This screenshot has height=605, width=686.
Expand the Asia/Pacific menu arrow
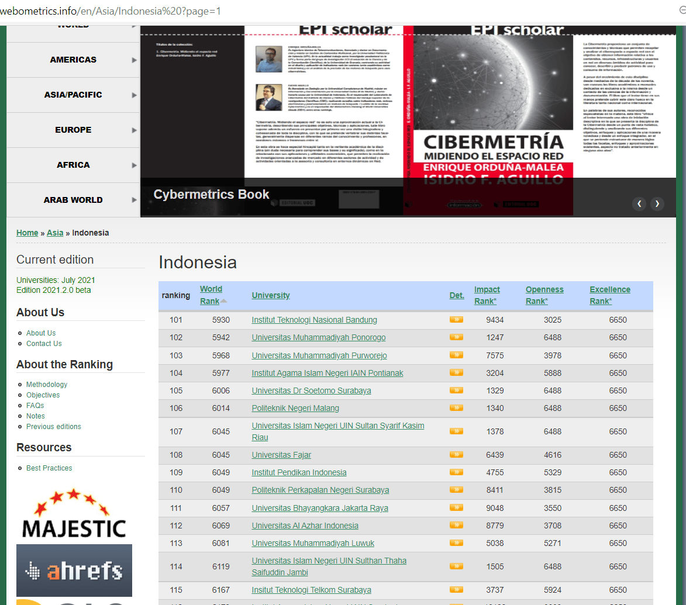point(135,95)
